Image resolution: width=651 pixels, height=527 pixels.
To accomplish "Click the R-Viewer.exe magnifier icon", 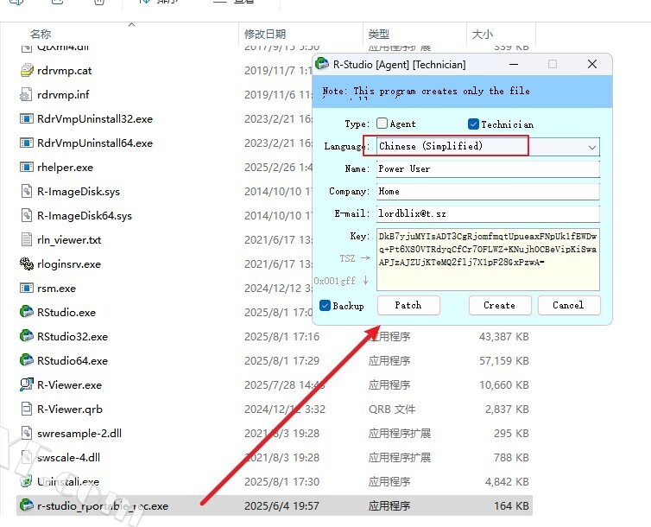I will pyautogui.click(x=27, y=384).
